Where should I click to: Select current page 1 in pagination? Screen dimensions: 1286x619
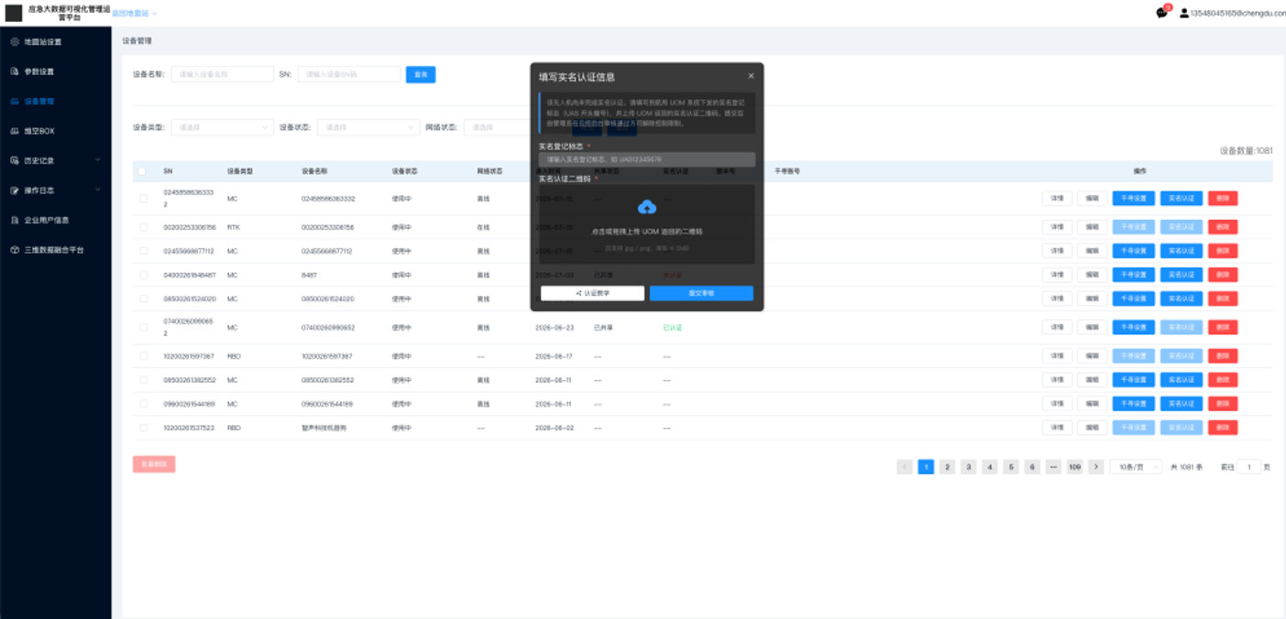click(x=926, y=467)
